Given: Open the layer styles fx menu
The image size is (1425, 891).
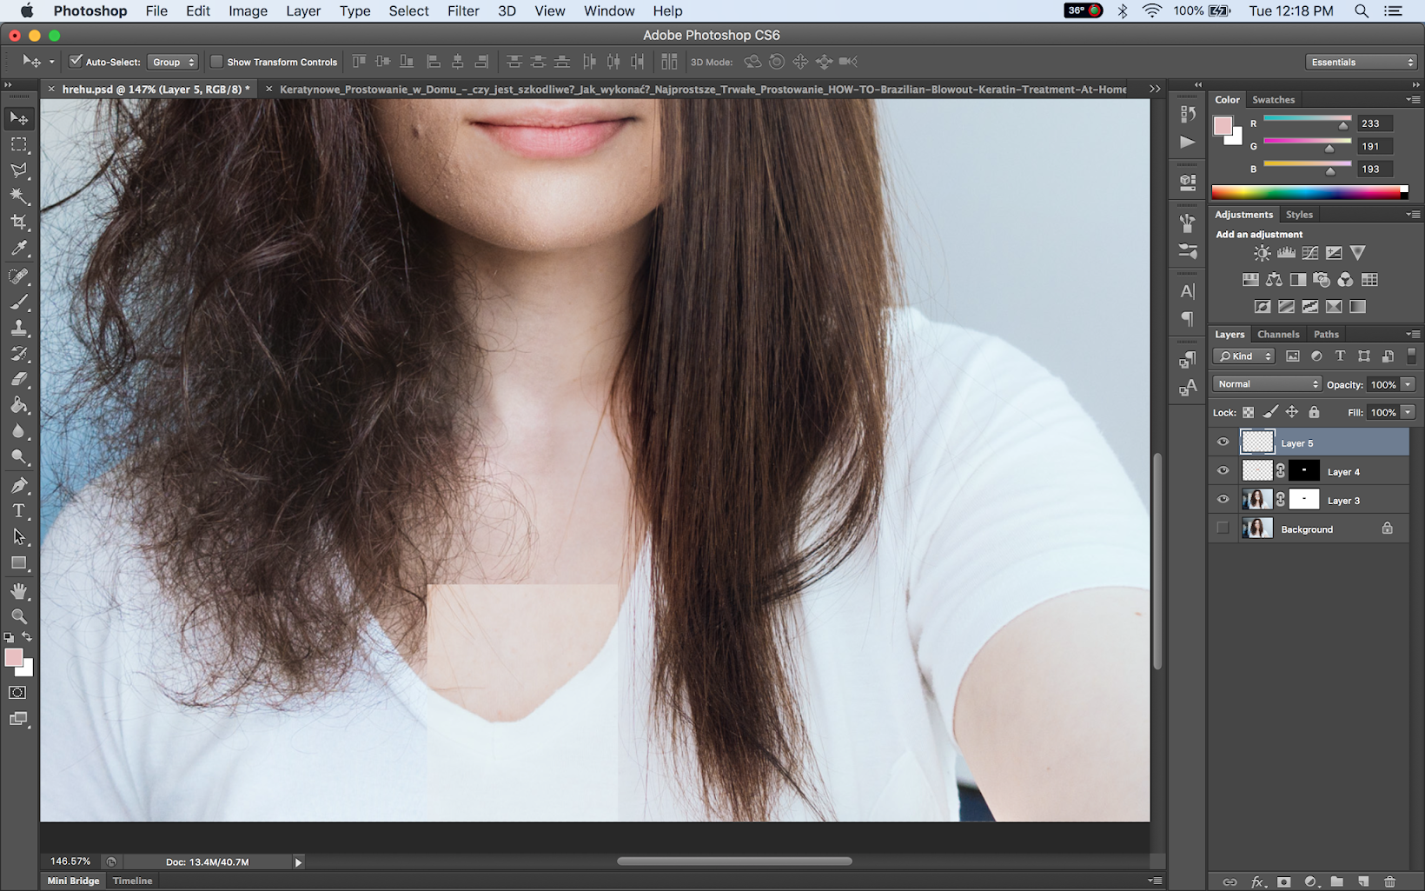Looking at the screenshot, I should [x=1257, y=881].
